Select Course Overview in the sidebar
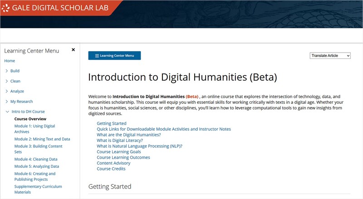 (x=30, y=119)
